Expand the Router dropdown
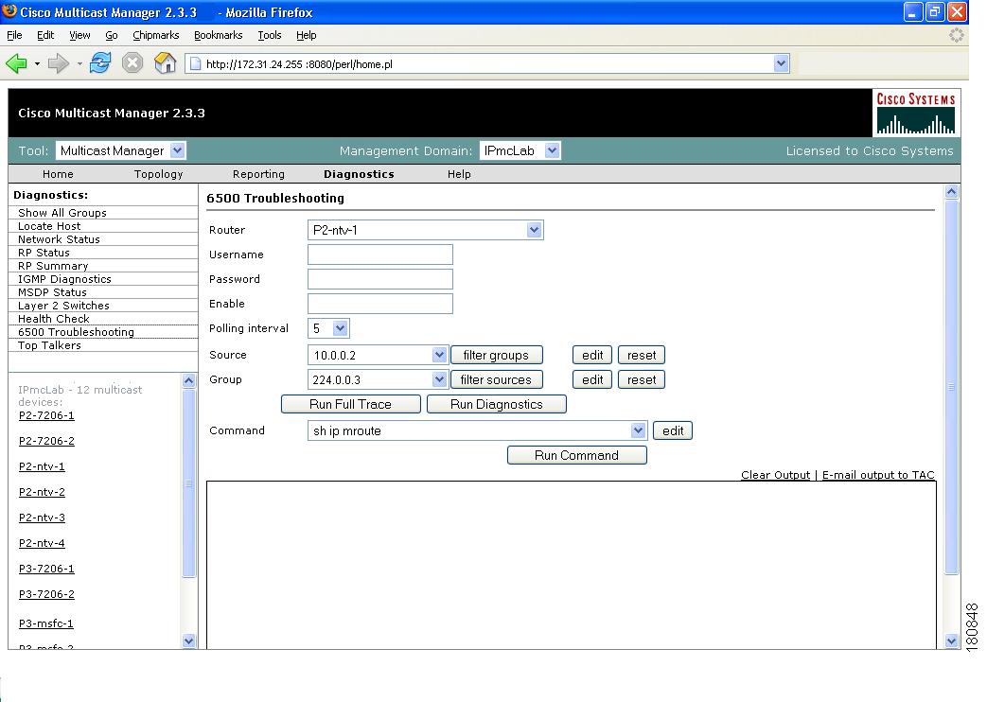The image size is (987, 702). (535, 230)
